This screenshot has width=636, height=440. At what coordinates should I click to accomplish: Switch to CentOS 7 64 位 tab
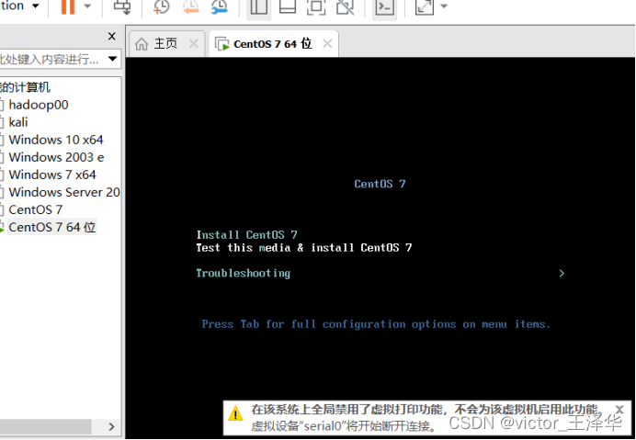(x=273, y=43)
